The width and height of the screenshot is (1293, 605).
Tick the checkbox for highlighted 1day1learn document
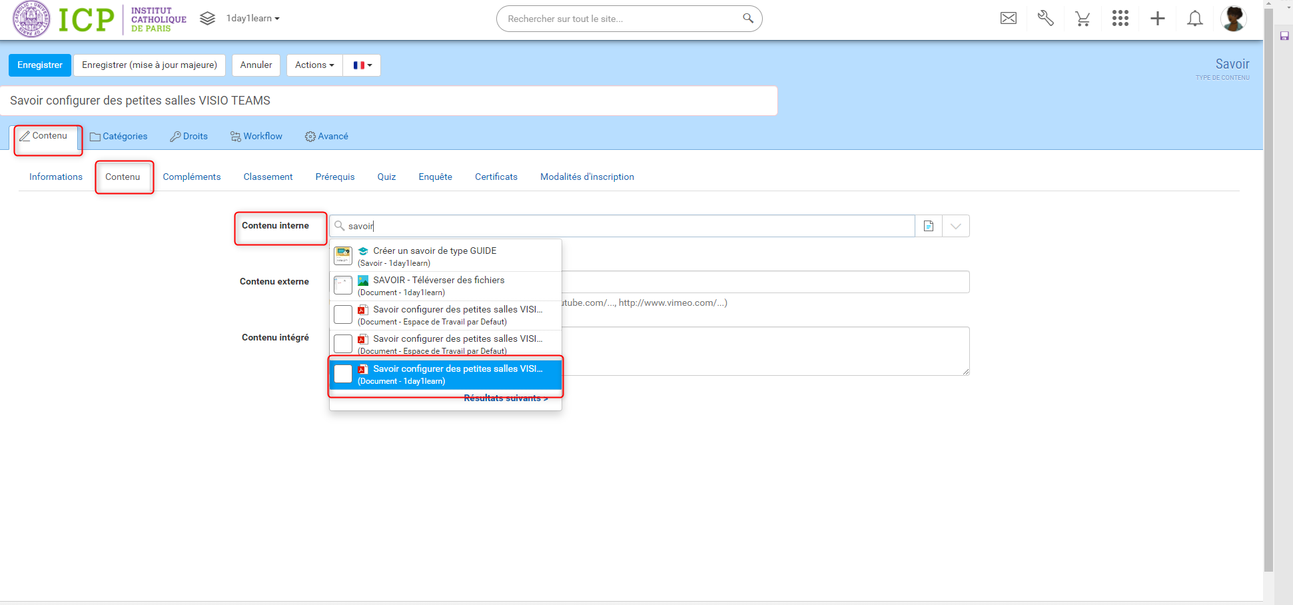tap(343, 374)
